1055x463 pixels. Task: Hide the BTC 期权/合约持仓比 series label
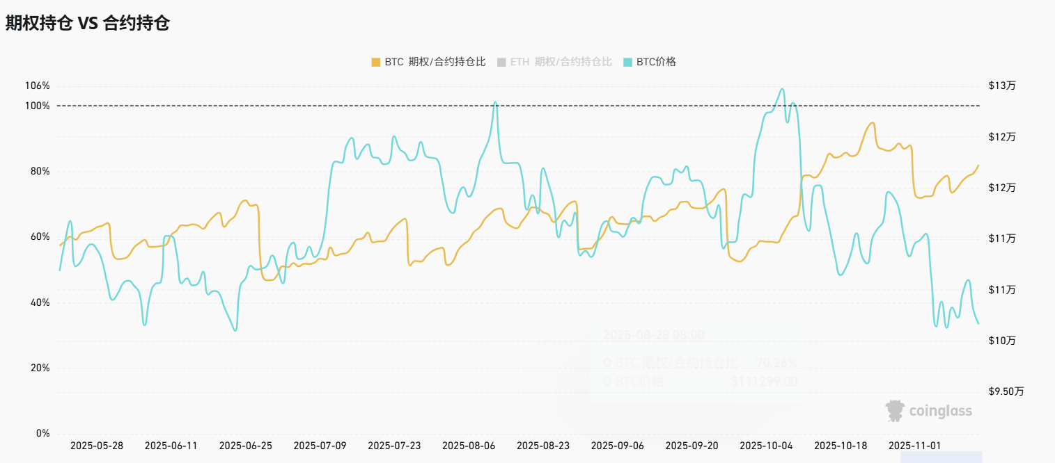[435, 62]
